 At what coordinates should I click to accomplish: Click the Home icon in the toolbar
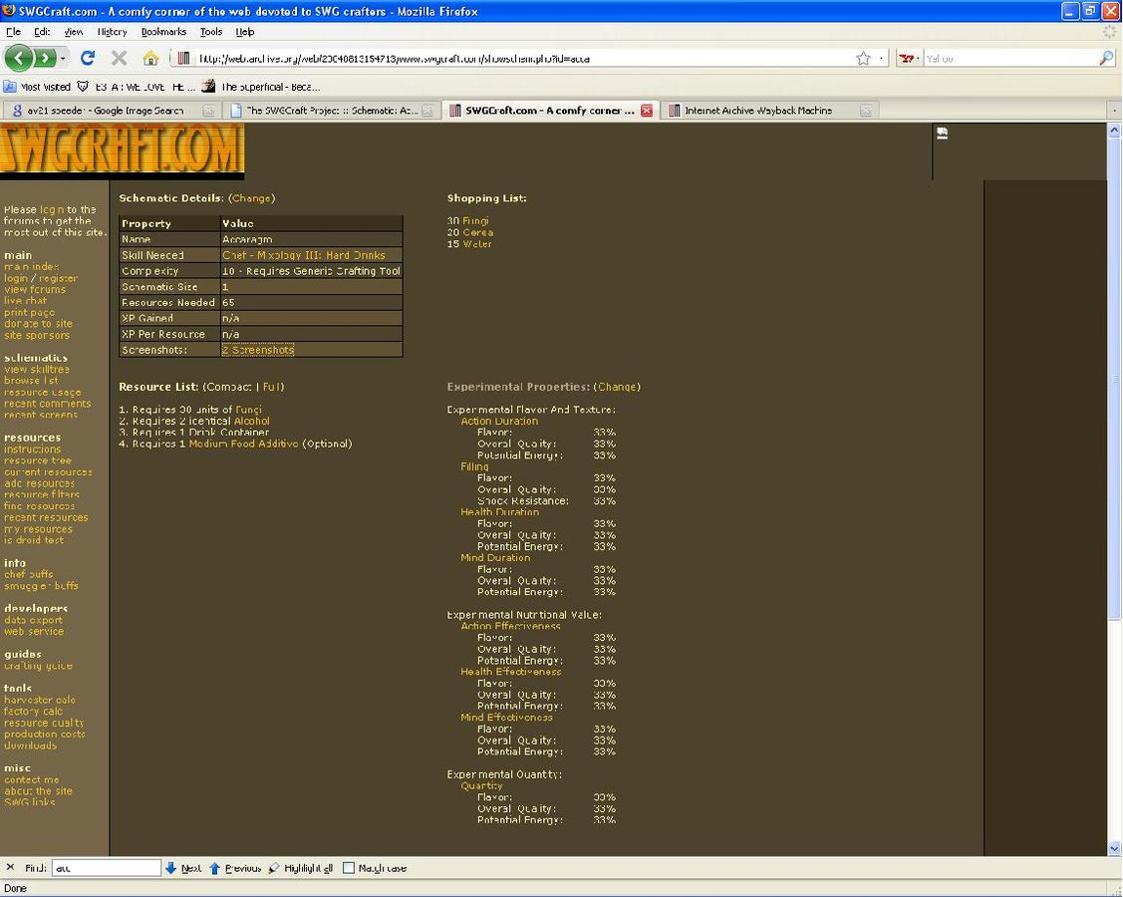(x=150, y=58)
